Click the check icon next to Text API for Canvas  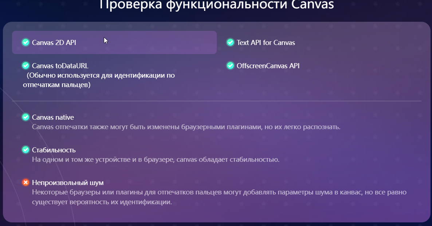(x=230, y=42)
